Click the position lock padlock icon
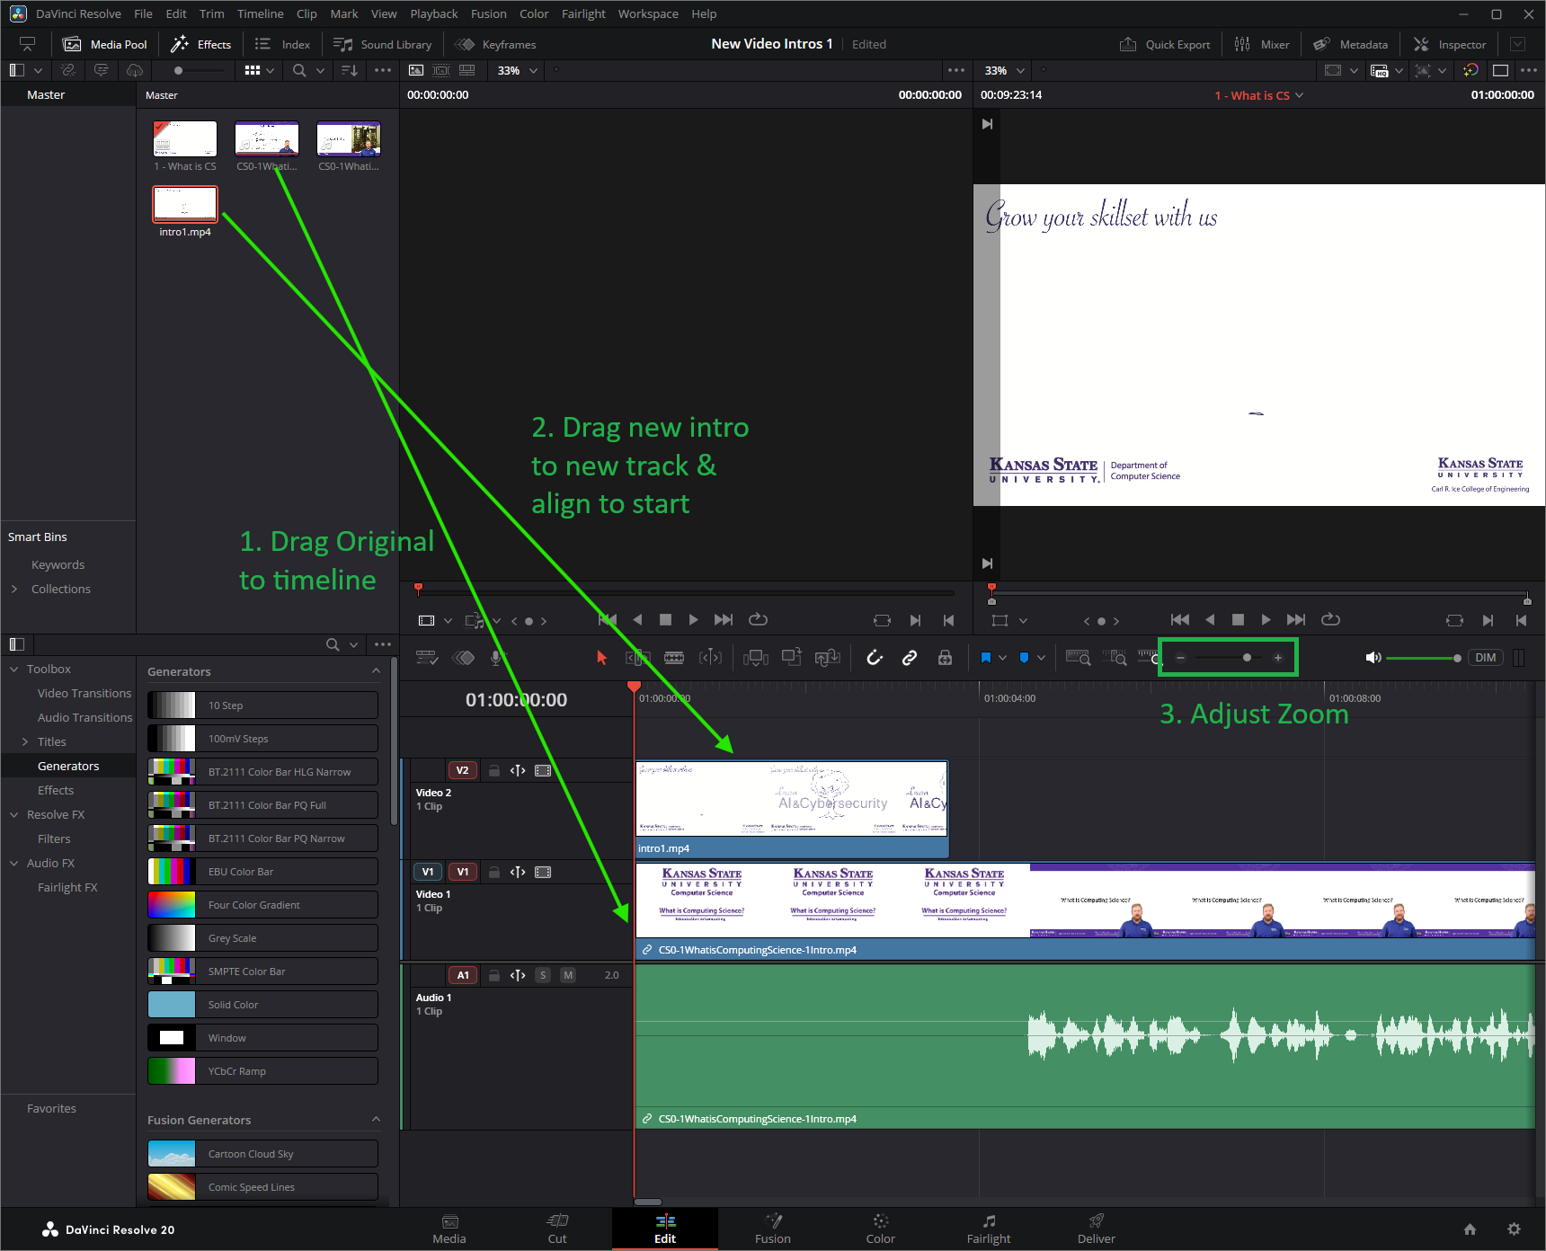The height and width of the screenshot is (1251, 1546). click(x=945, y=658)
